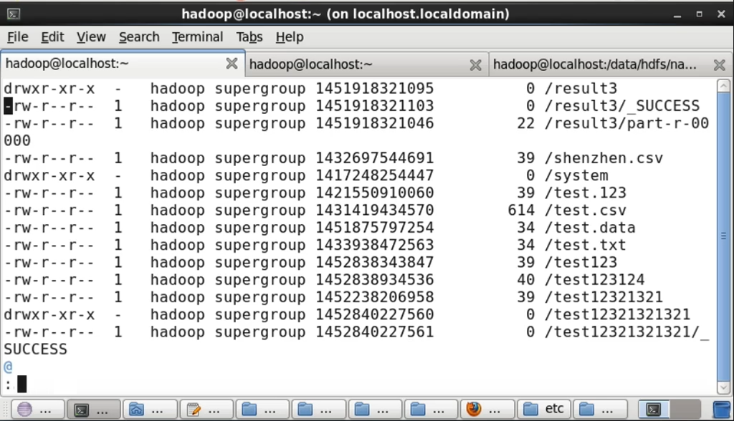Image resolution: width=734 pixels, height=421 pixels.
Task: Open the Terminal menu
Action: pyautogui.click(x=198, y=37)
